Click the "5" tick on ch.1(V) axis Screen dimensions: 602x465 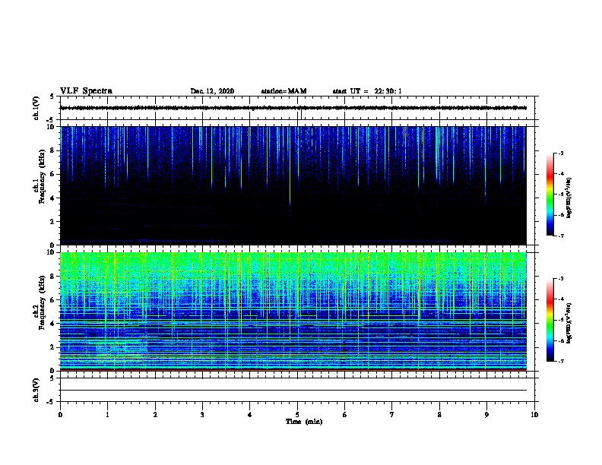point(52,96)
